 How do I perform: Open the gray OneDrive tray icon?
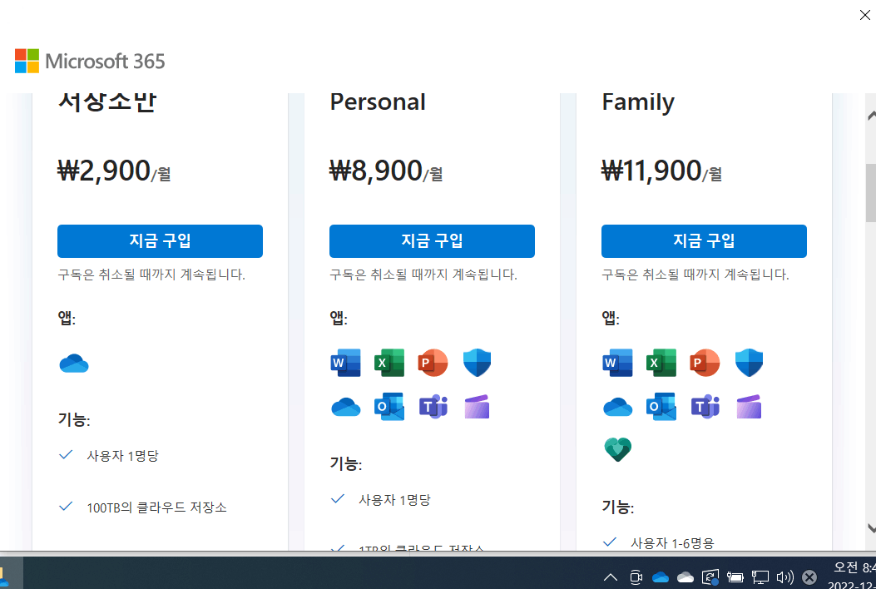pos(685,577)
